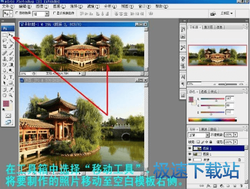Screen dimensions: 250x189
Task: Select the Slice tool
Action: (11, 46)
